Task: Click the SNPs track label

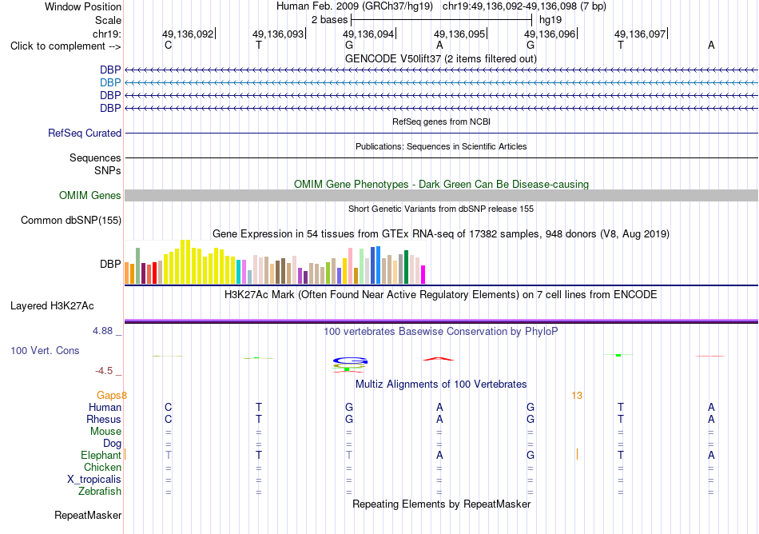Action: point(108,170)
